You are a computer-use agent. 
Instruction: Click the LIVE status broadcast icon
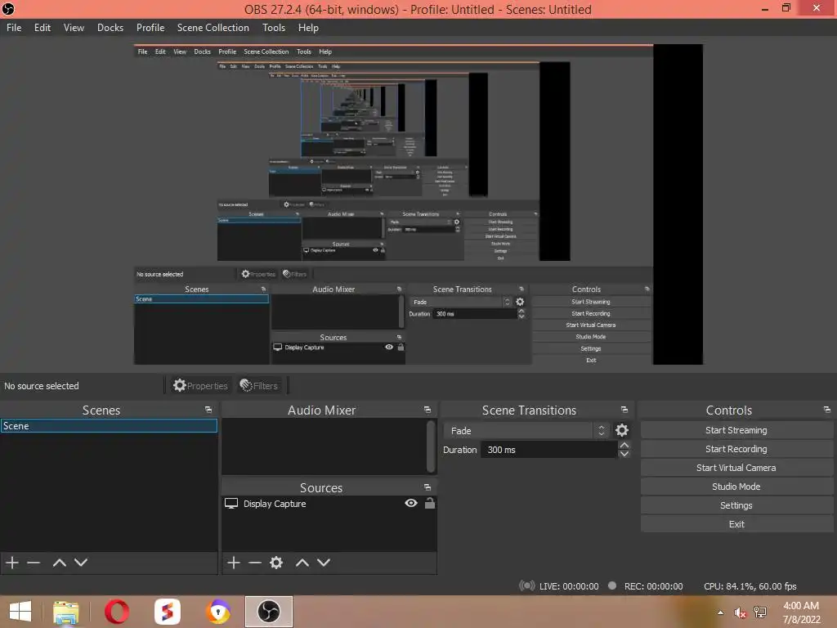click(527, 585)
